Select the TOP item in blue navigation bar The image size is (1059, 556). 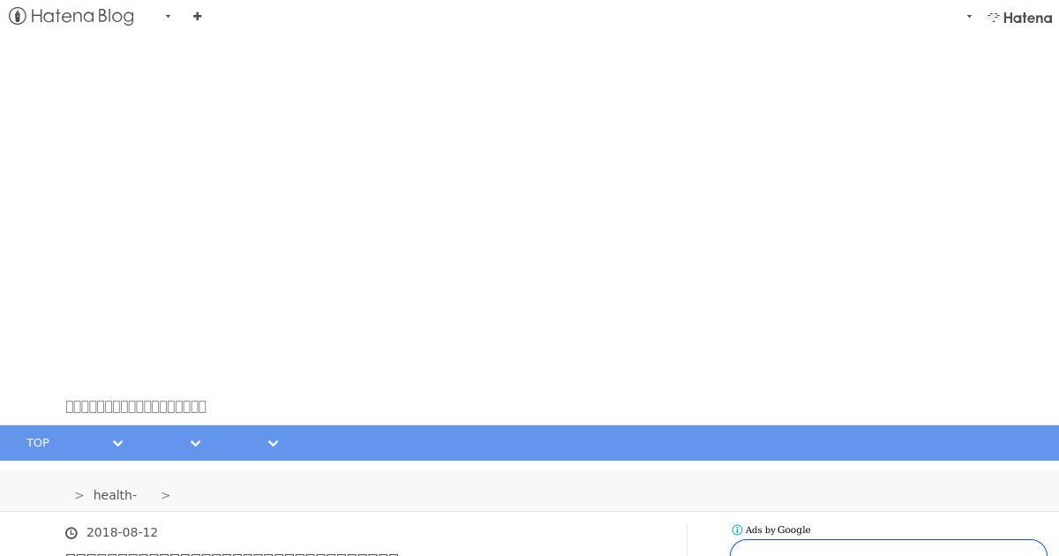point(38,443)
